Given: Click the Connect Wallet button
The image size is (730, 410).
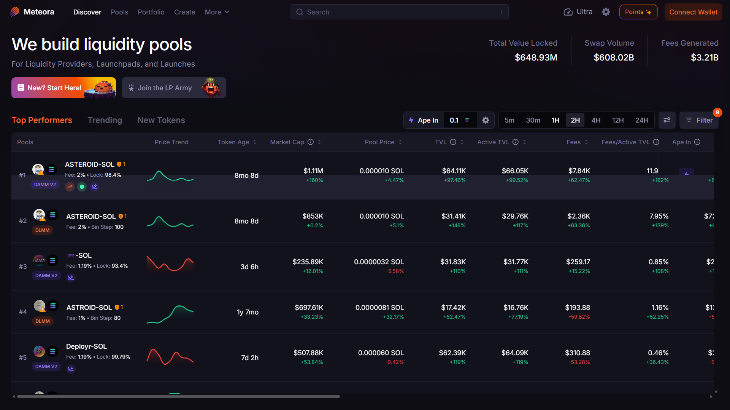Looking at the screenshot, I should point(693,12).
